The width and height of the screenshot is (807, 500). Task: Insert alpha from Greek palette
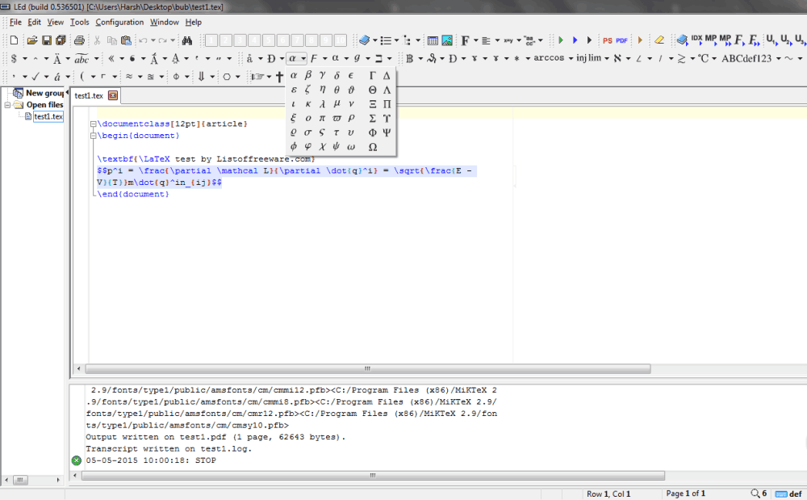(x=294, y=75)
